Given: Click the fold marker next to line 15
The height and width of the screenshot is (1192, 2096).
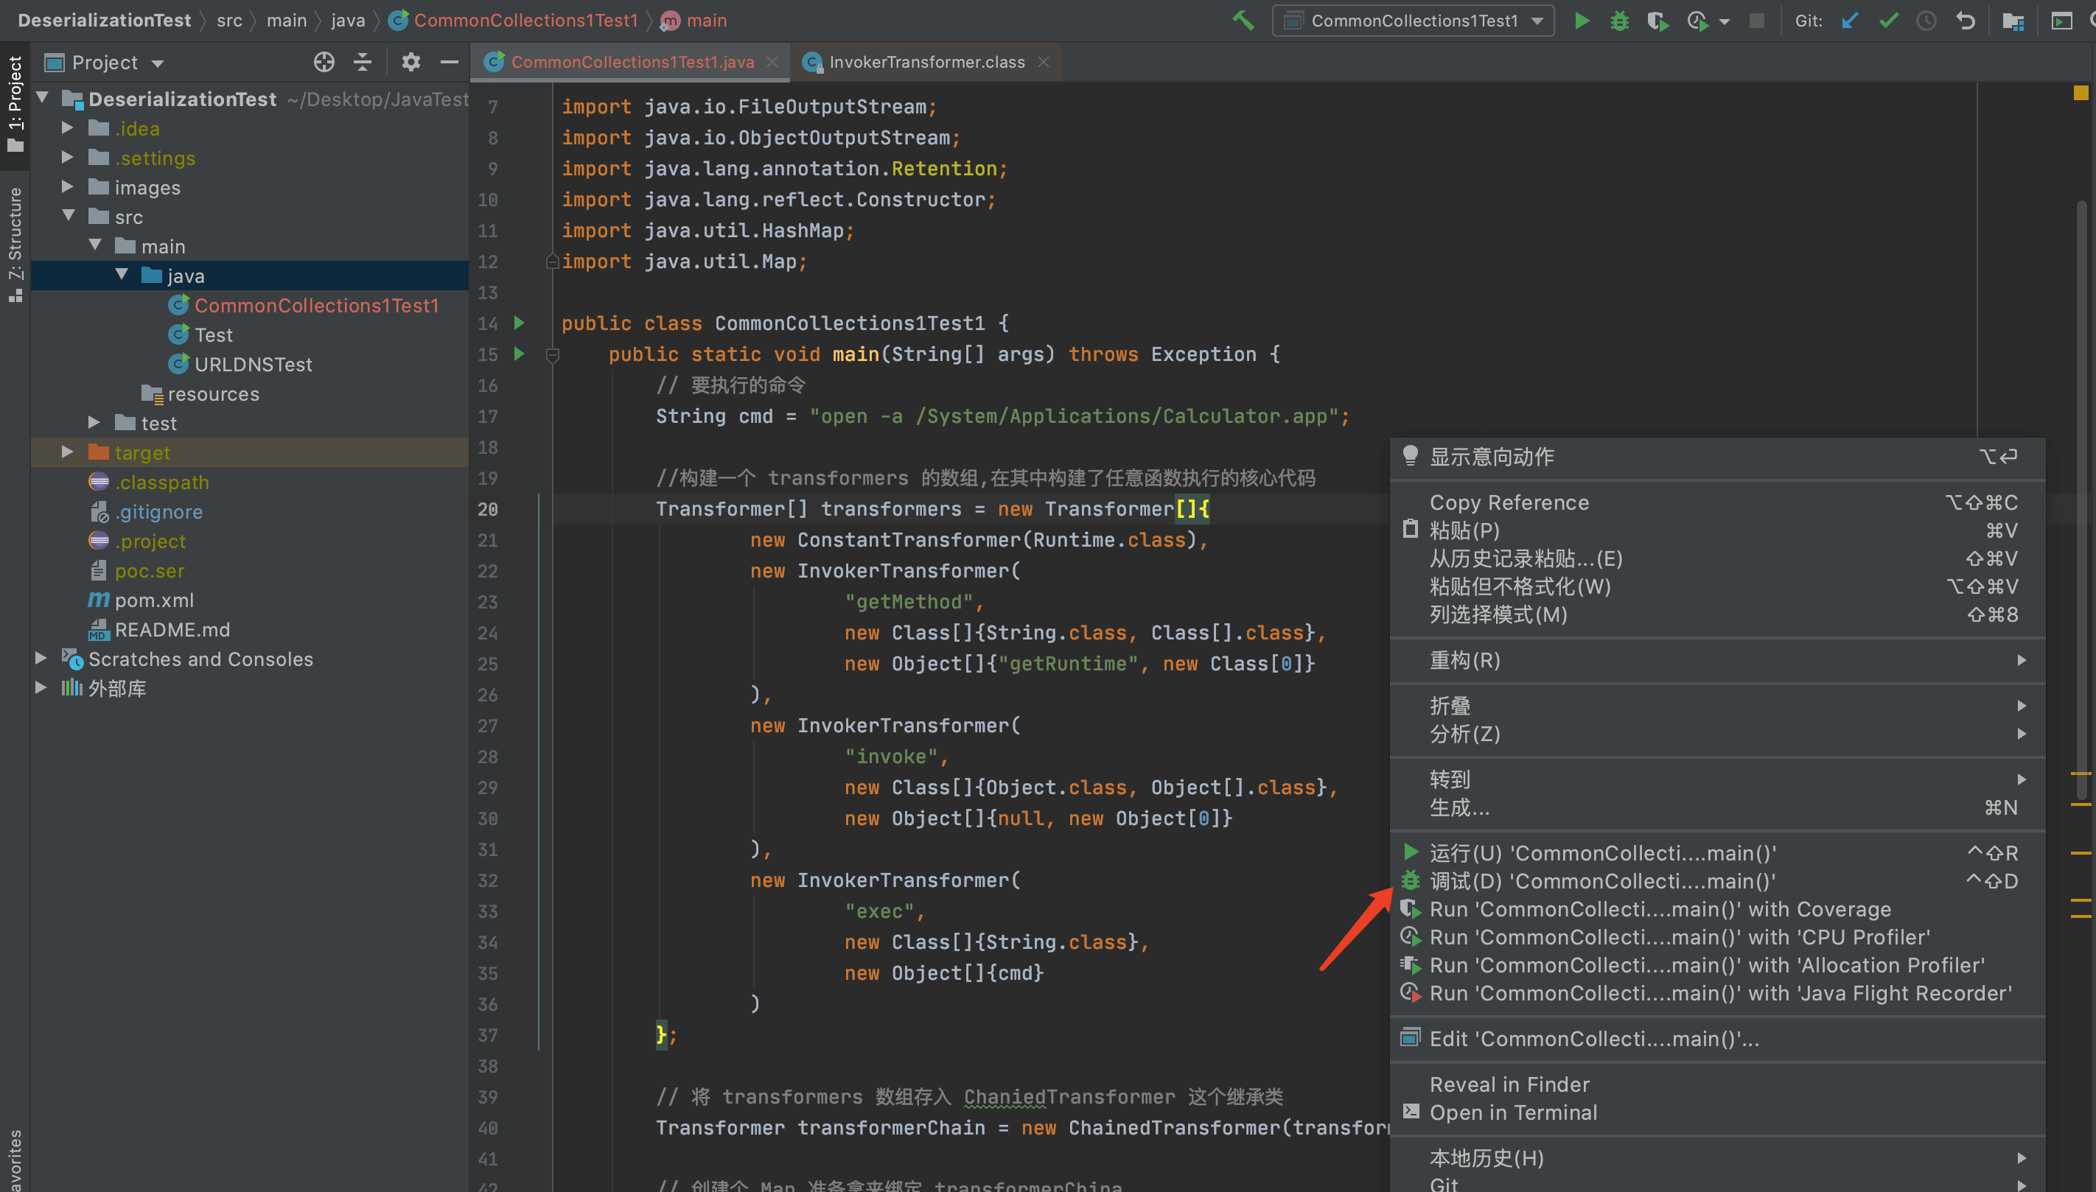Looking at the screenshot, I should 553,354.
